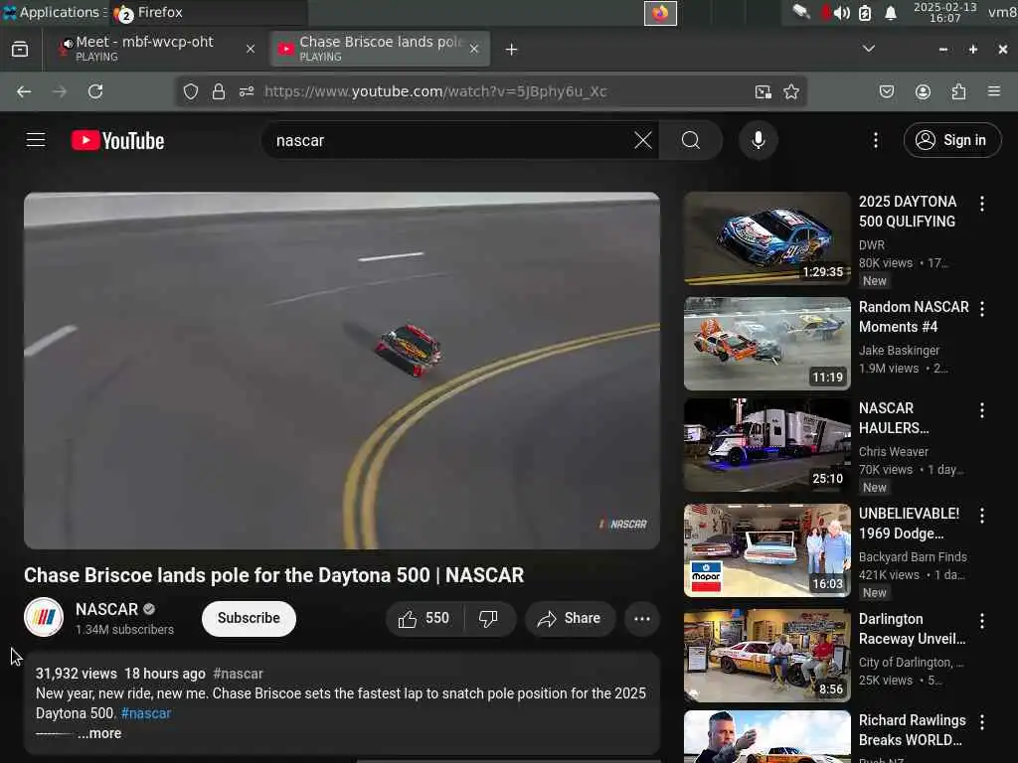This screenshot has width=1018, height=763.
Task: Close the Chase Briscoe tab
Action: pos(474,49)
